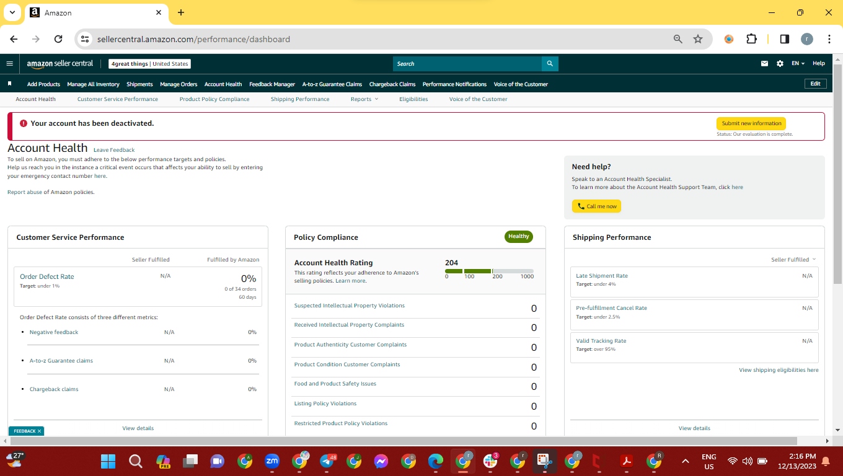The width and height of the screenshot is (843, 476).
Task: Open the Negative feedback metric link
Action: pyautogui.click(x=54, y=332)
